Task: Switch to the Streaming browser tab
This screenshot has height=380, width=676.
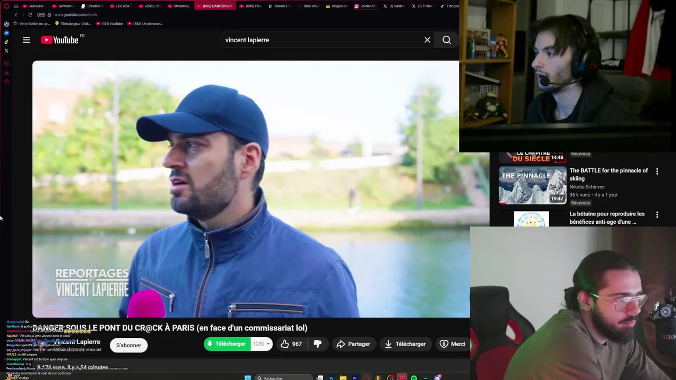Action: click(179, 6)
